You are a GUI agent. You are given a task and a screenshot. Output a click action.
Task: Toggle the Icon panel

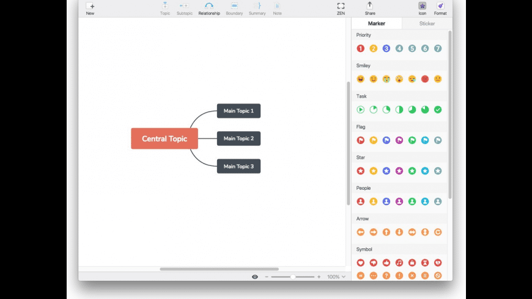[422, 9]
